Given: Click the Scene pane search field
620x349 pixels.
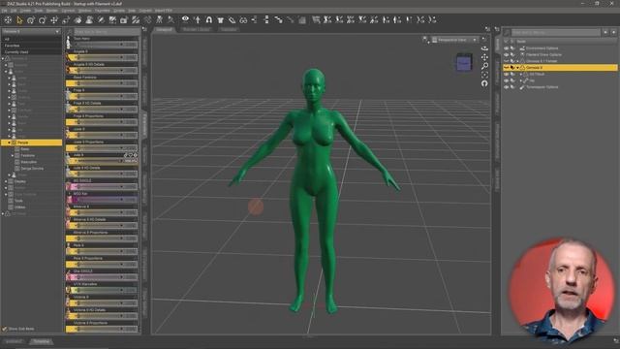Looking at the screenshot, I should pyautogui.click(x=555, y=32).
